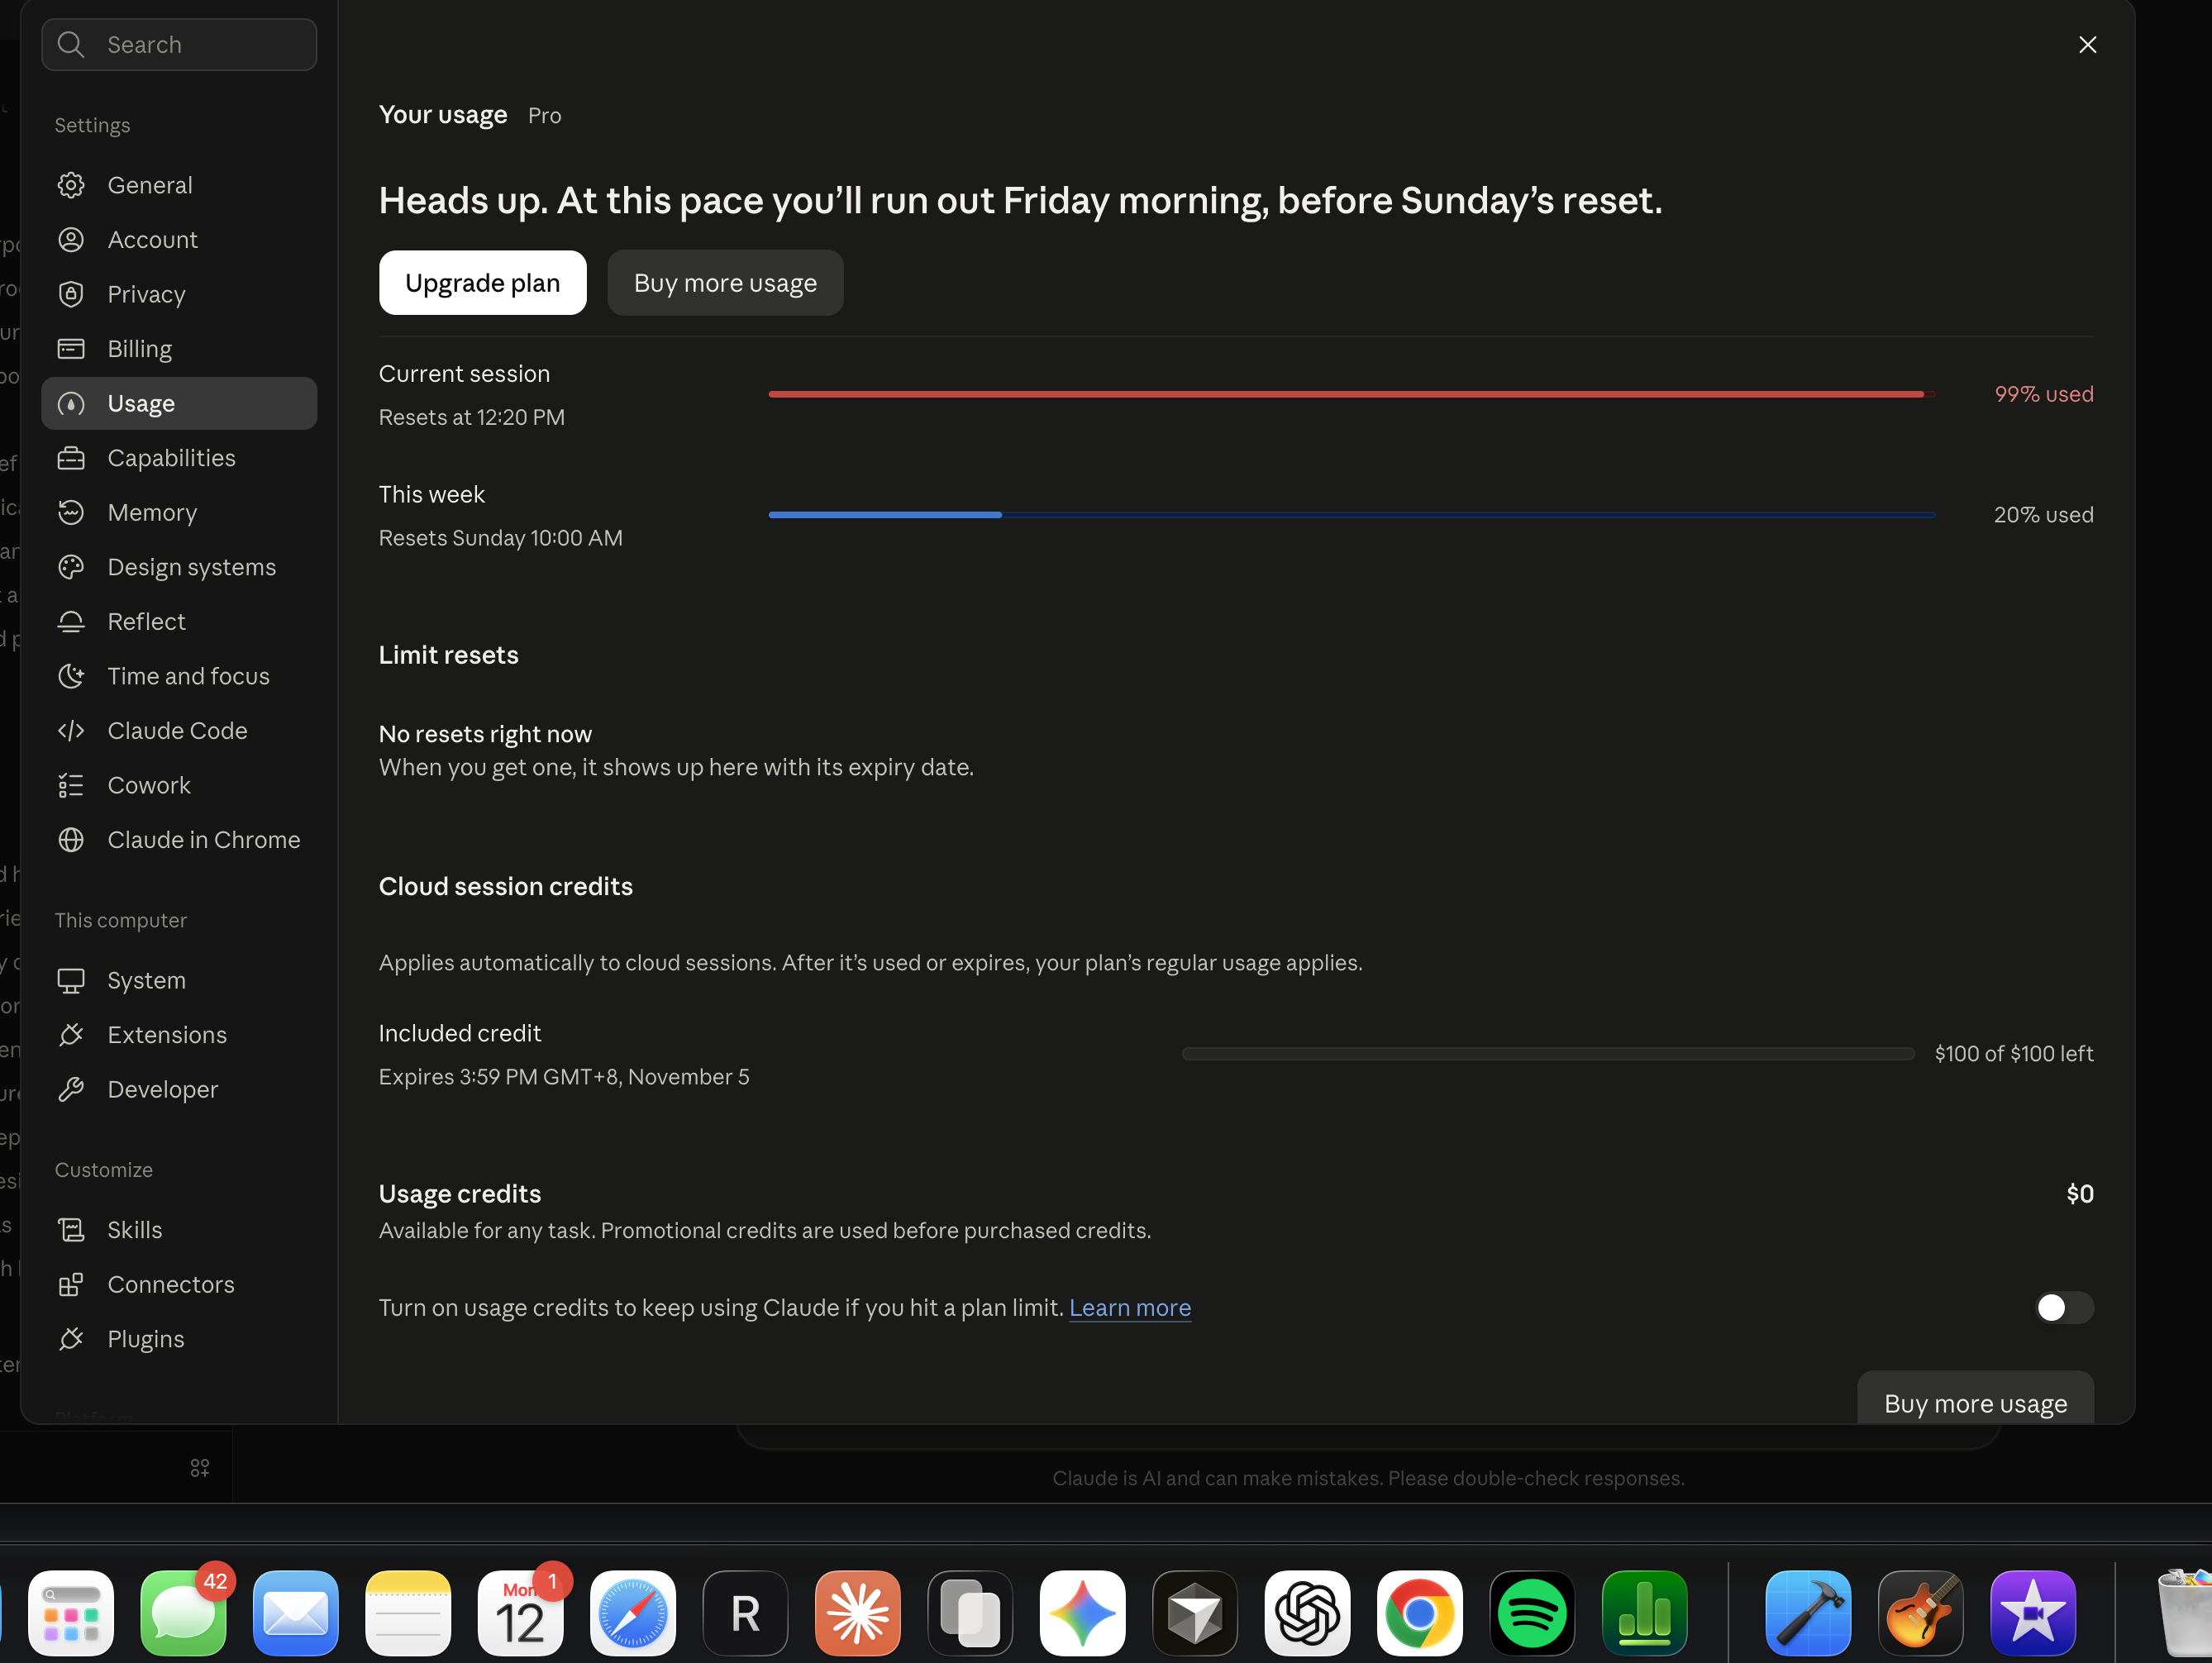Click top Buy more usage button
This screenshot has height=1663, width=2212.
(725, 283)
